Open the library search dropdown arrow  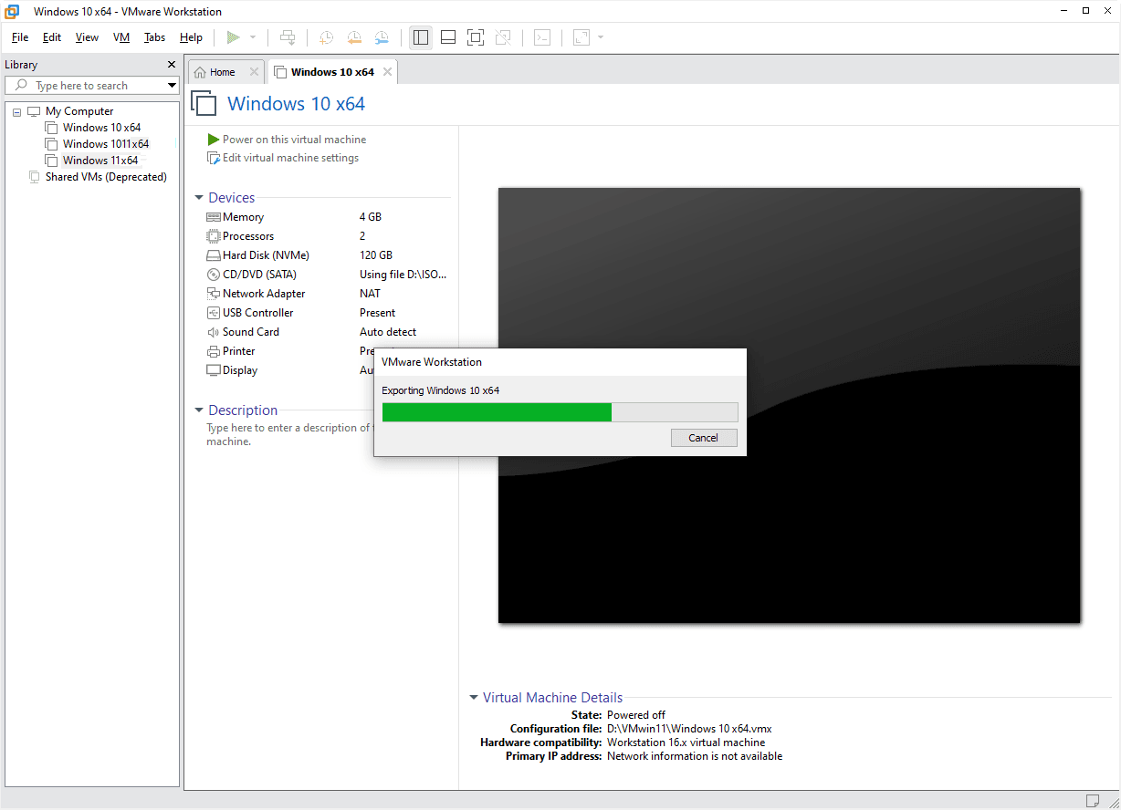[172, 86]
